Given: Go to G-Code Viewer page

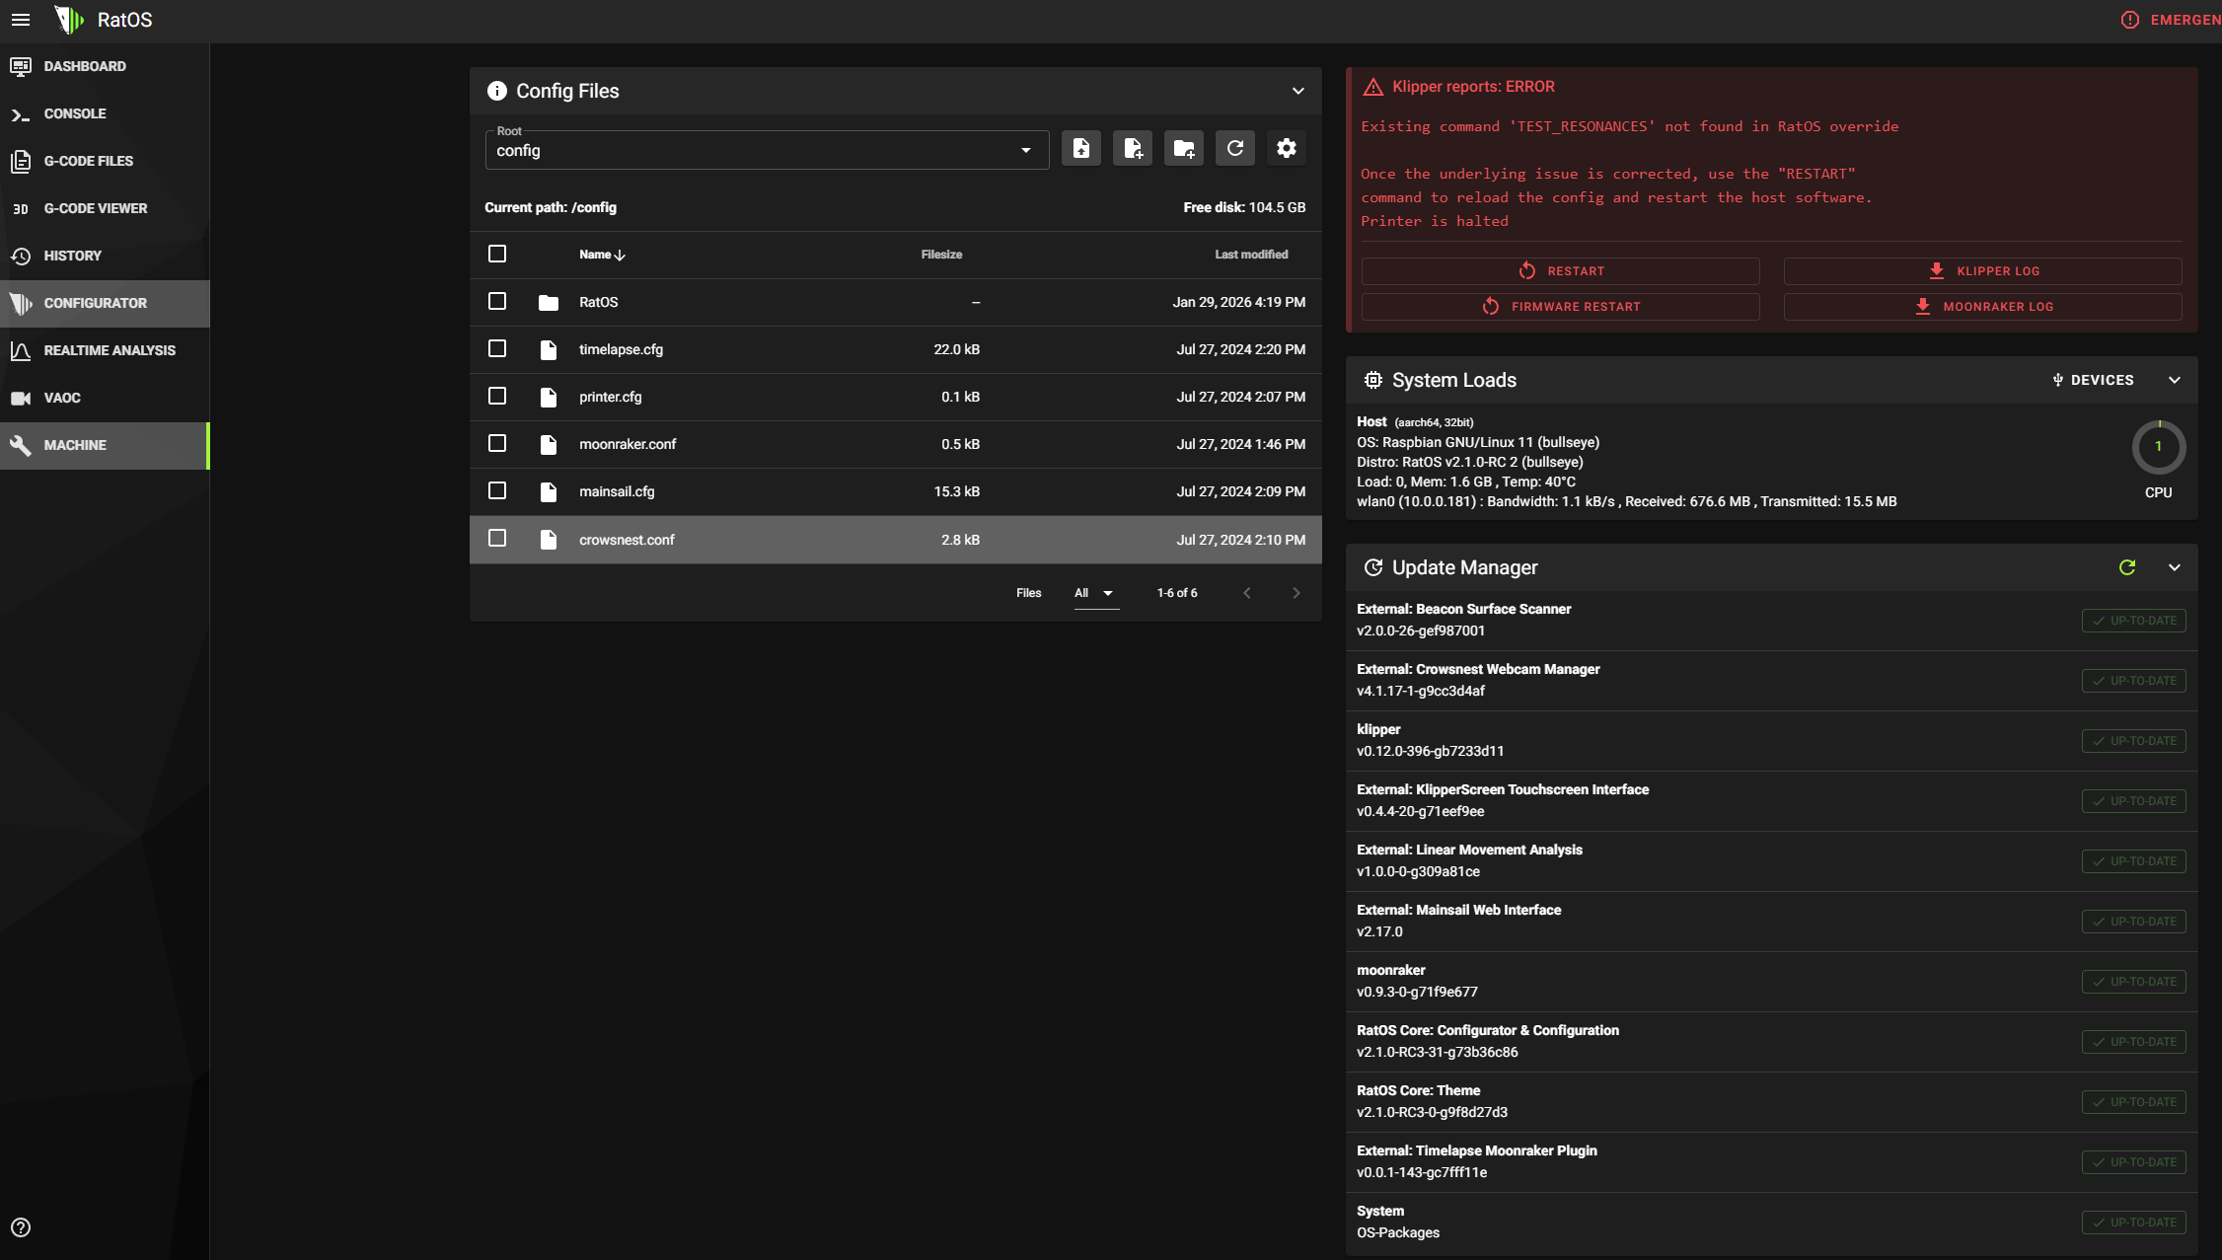Looking at the screenshot, I should point(95,208).
